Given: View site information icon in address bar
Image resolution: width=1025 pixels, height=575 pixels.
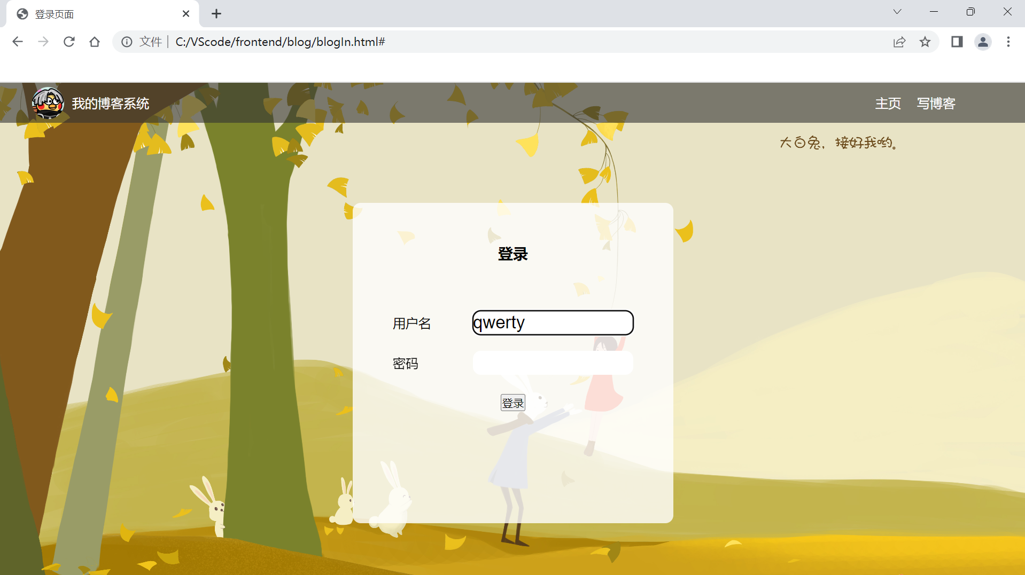Looking at the screenshot, I should [x=127, y=42].
